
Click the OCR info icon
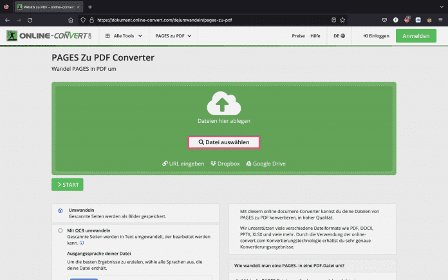(81, 243)
